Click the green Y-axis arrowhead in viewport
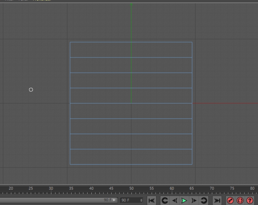 tap(131, 5)
